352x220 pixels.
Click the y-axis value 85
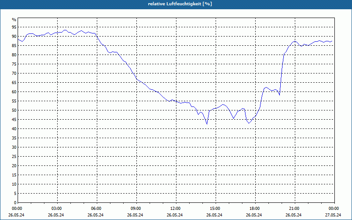14,46
